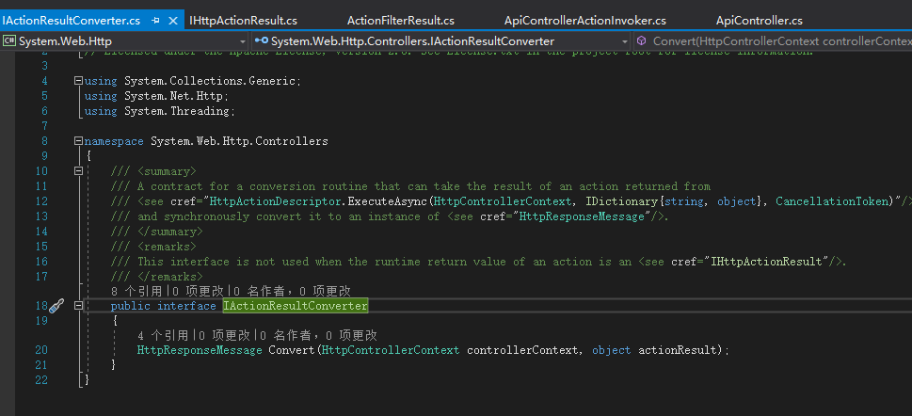The image size is (912, 416).
Task: Click 'System.Web.Http.Controllers' namespace name
Action: [x=239, y=141]
